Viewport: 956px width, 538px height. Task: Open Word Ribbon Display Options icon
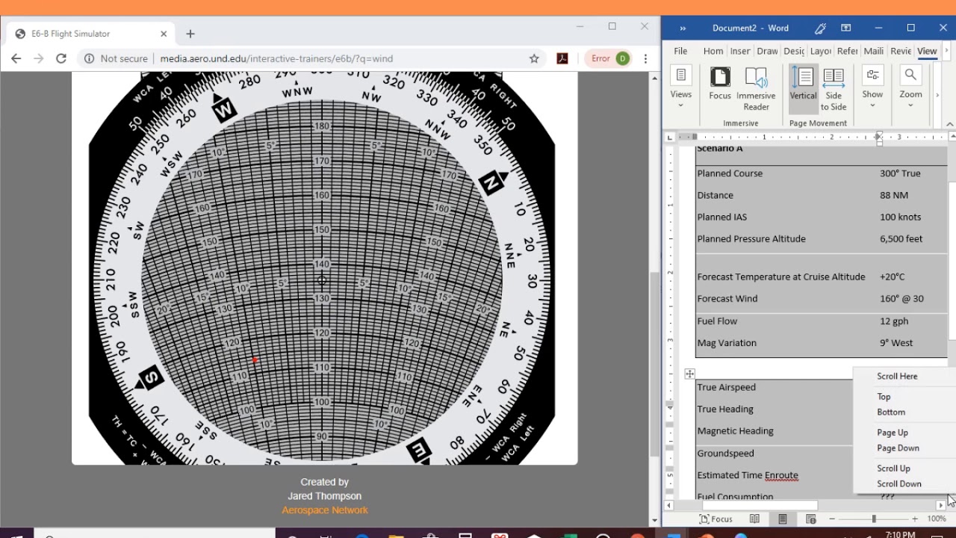click(x=846, y=28)
